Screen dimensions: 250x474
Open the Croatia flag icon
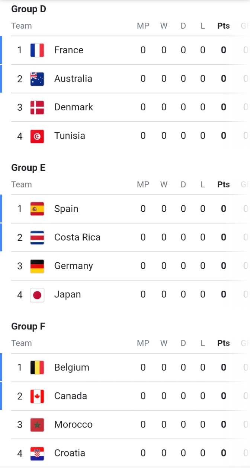37,454
